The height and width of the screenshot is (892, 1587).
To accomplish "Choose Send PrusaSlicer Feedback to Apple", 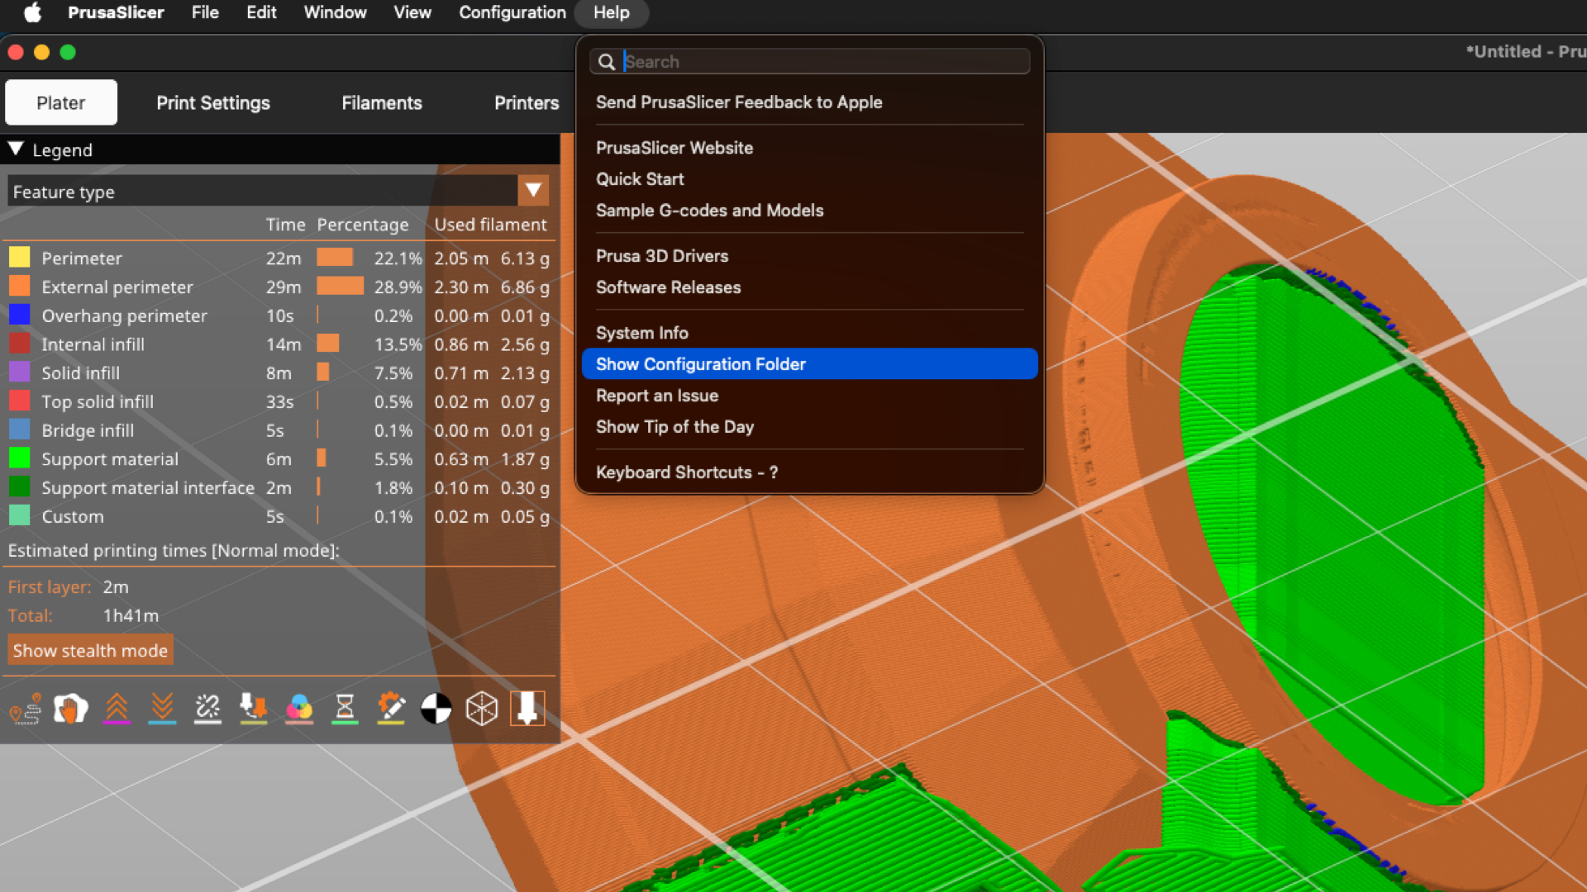I will (810, 102).
